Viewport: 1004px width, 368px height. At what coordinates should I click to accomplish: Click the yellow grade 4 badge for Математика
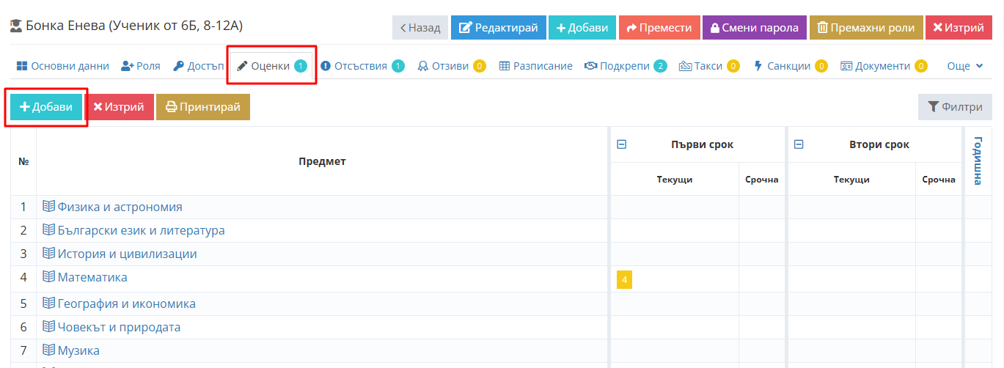(624, 279)
